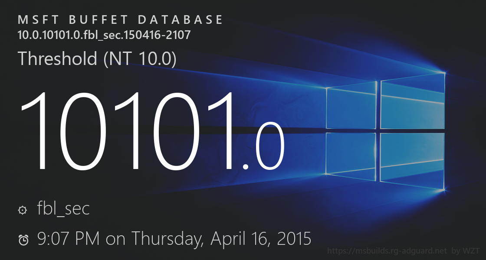
Task: Click the April 16, 2015 date text
Action: 261,238
